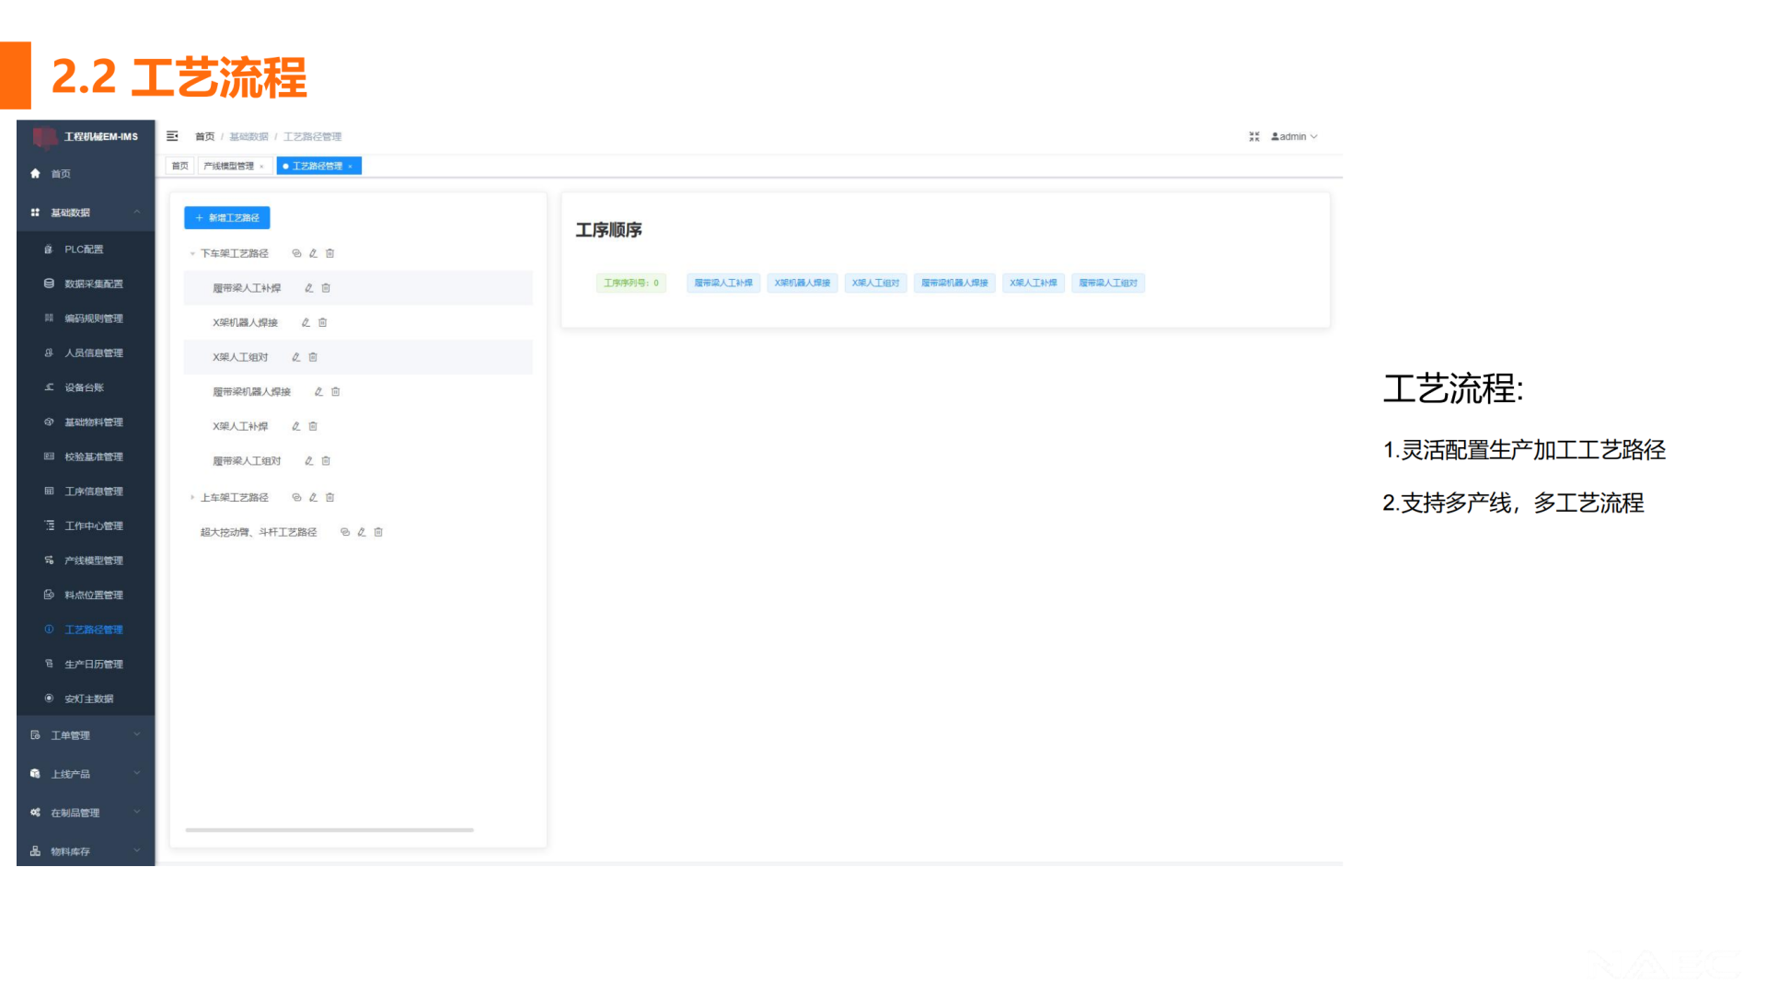Open 工作中心管理 in the sidebar
1767x994 pixels.
click(x=86, y=526)
